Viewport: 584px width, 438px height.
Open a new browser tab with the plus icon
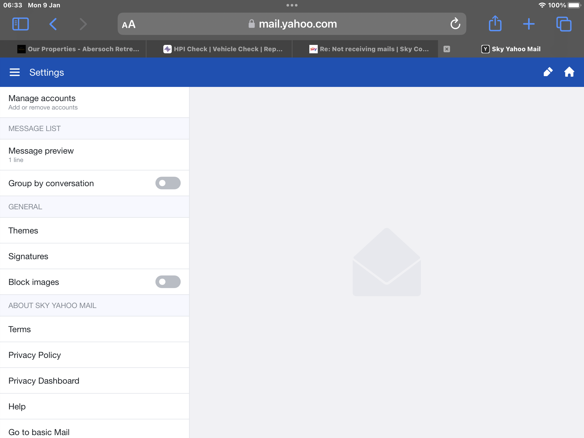[529, 24]
